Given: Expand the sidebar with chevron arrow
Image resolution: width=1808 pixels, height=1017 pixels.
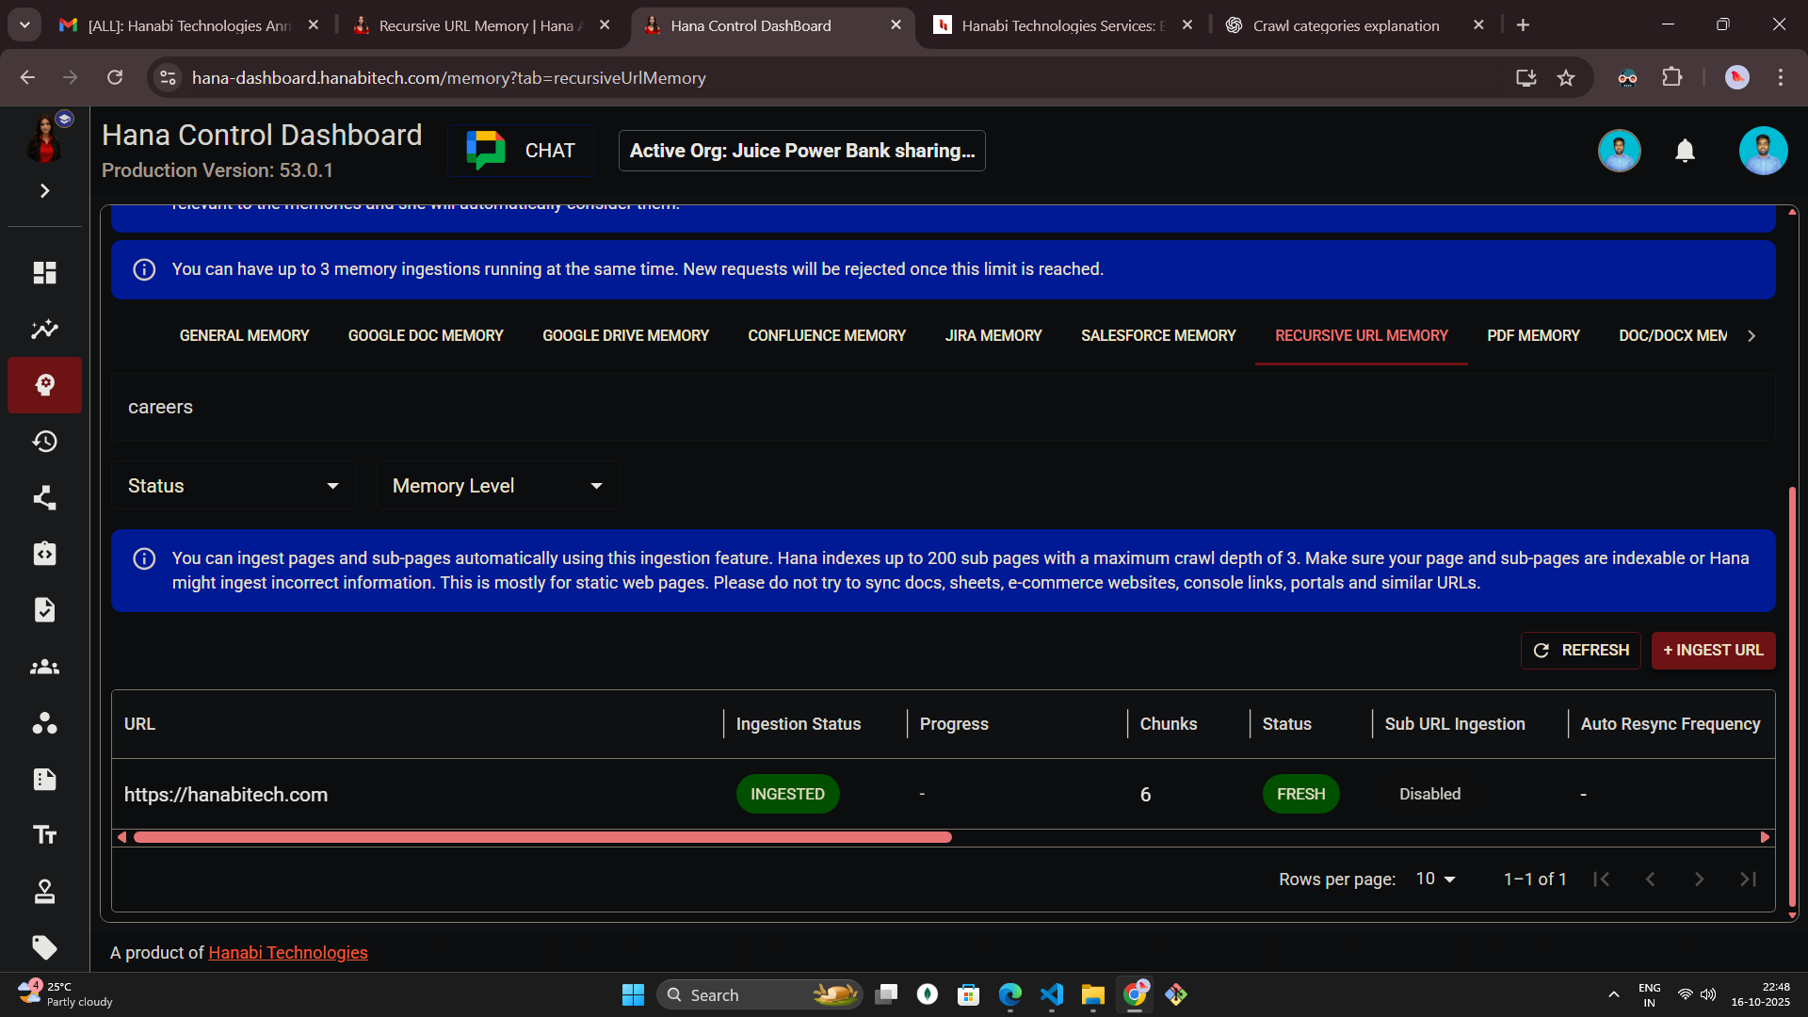Looking at the screenshot, I should (x=44, y=191).
